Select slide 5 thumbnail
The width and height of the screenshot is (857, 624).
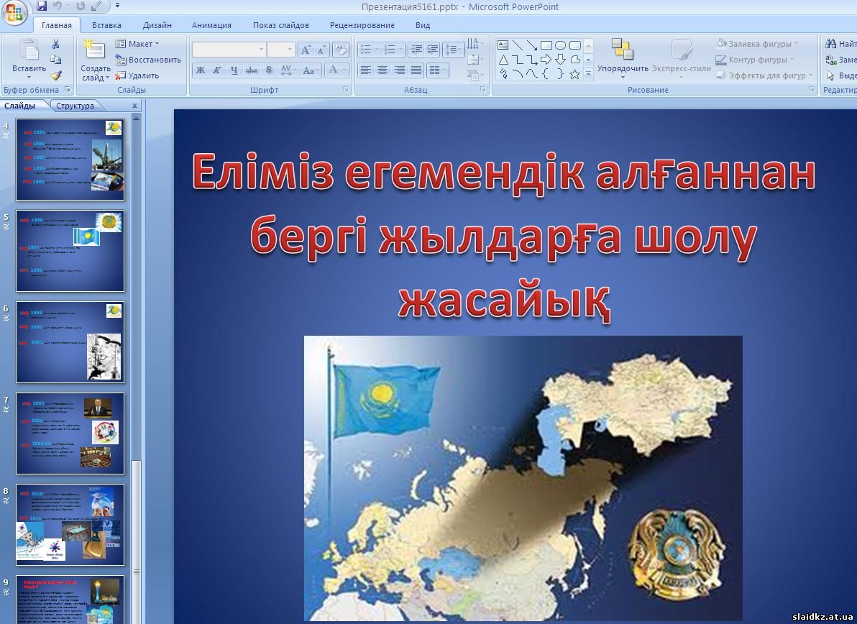[x=70, y=251]
